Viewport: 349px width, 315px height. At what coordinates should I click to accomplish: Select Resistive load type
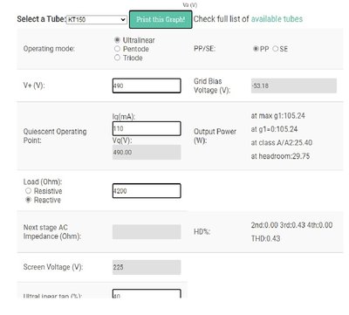(x=28, y=191)
